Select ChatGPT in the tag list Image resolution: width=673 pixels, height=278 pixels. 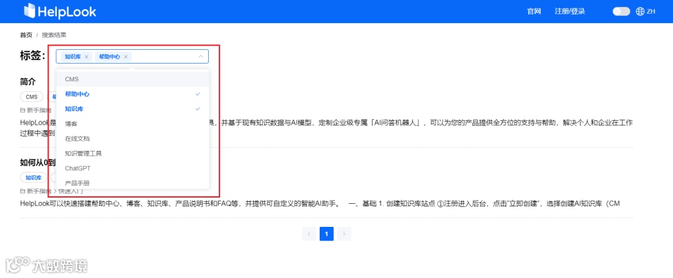point(133,168)
